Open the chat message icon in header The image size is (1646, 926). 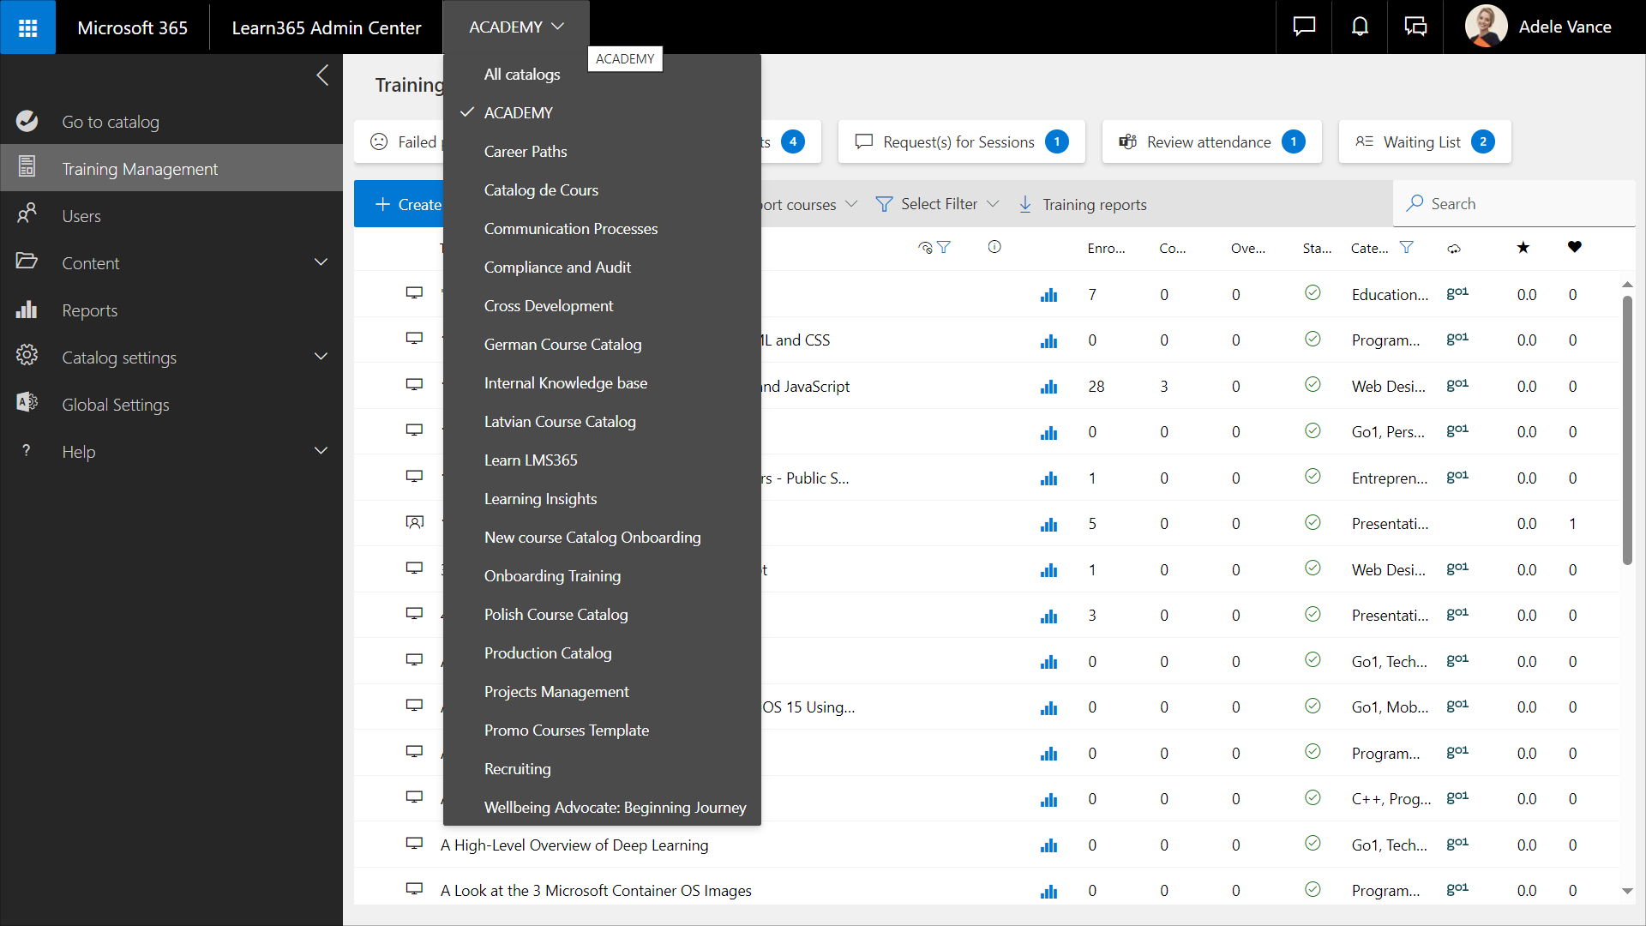[x=1304, y=27]
